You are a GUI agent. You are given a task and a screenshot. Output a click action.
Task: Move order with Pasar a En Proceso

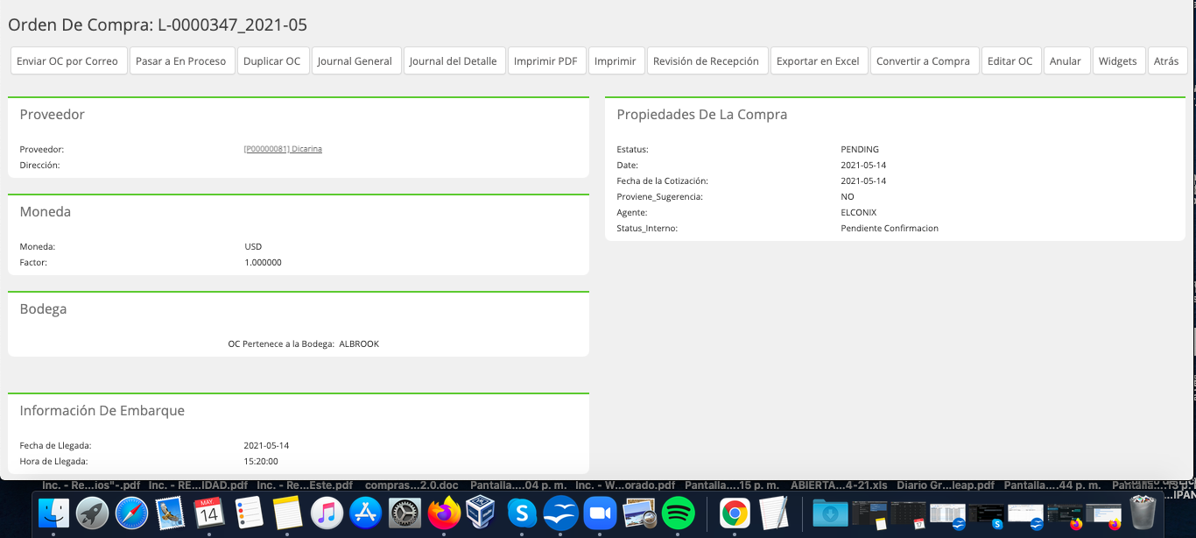[x=181, y=60]
